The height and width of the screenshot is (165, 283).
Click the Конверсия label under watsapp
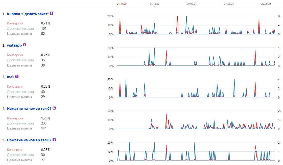pyautogui.click(x=15, y=55)
